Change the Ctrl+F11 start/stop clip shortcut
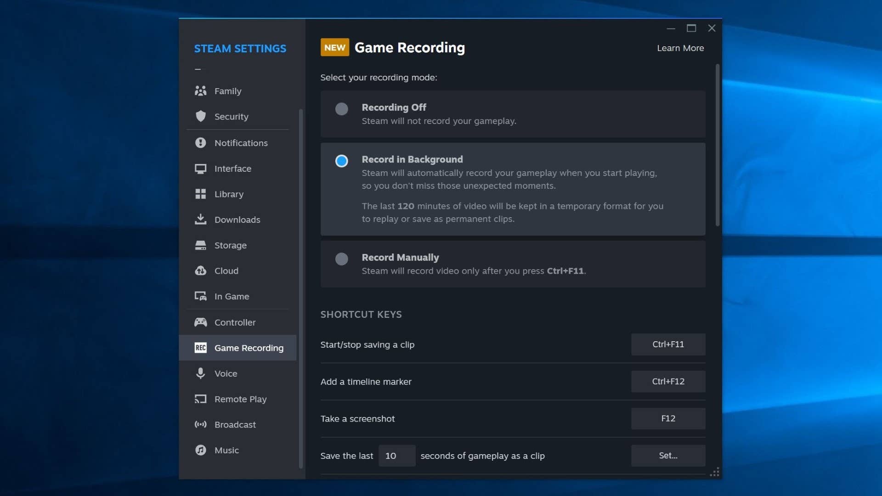Viewport: 882px width, 496px height. pyautogui.click(x=668, y=344)
